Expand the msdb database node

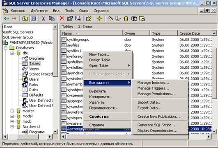[x=12, y=121]
